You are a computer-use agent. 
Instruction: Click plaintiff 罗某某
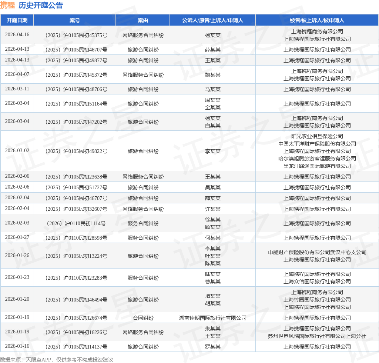[x=213, y=347]
